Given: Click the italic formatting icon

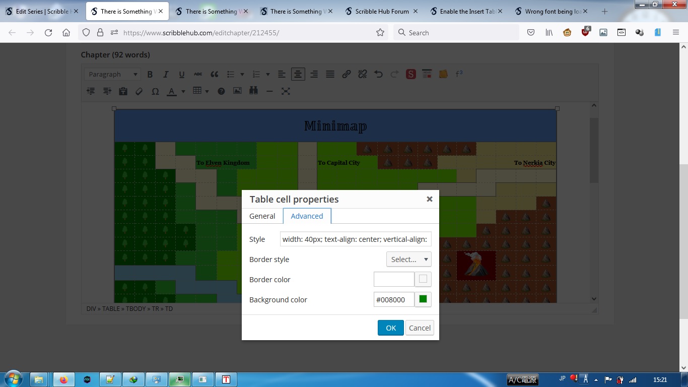Looking at the screenshot, I should coord(166,75).
